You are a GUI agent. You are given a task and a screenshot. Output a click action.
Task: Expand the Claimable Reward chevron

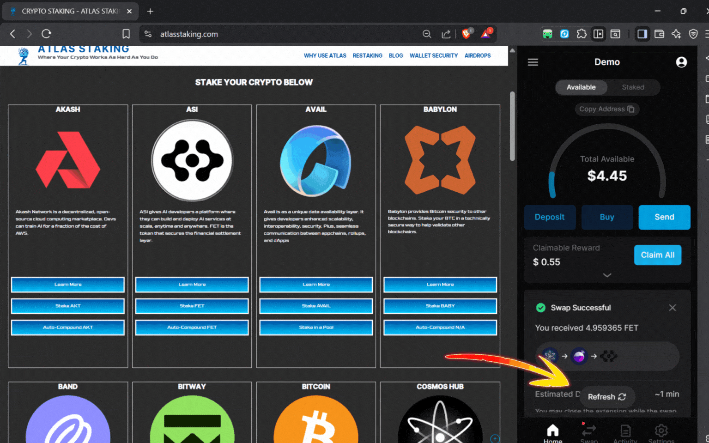(x=607, y=275)
